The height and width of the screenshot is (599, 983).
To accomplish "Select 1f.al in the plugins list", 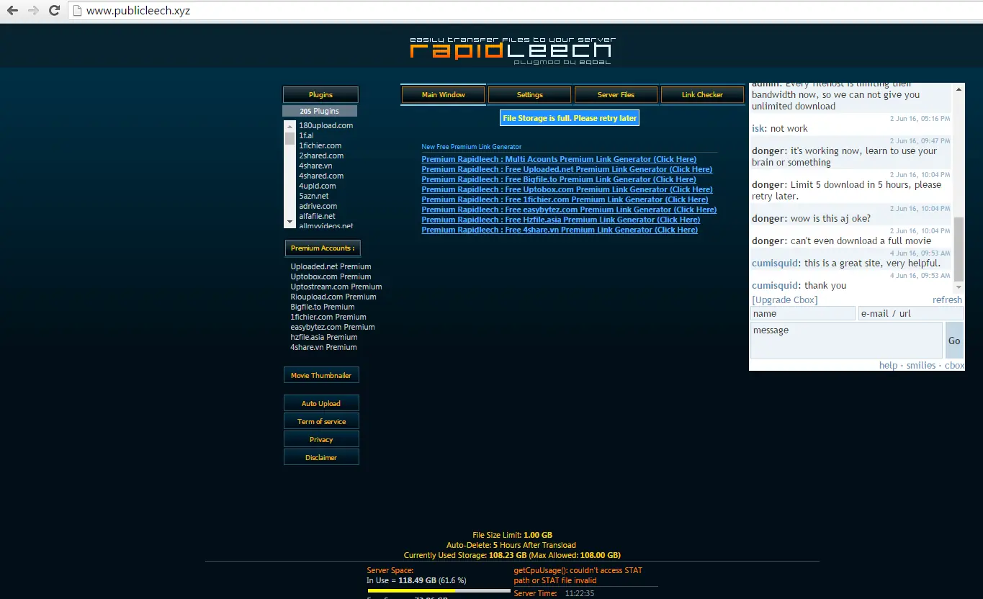I will pyautogui.click(x=306, y=135).
